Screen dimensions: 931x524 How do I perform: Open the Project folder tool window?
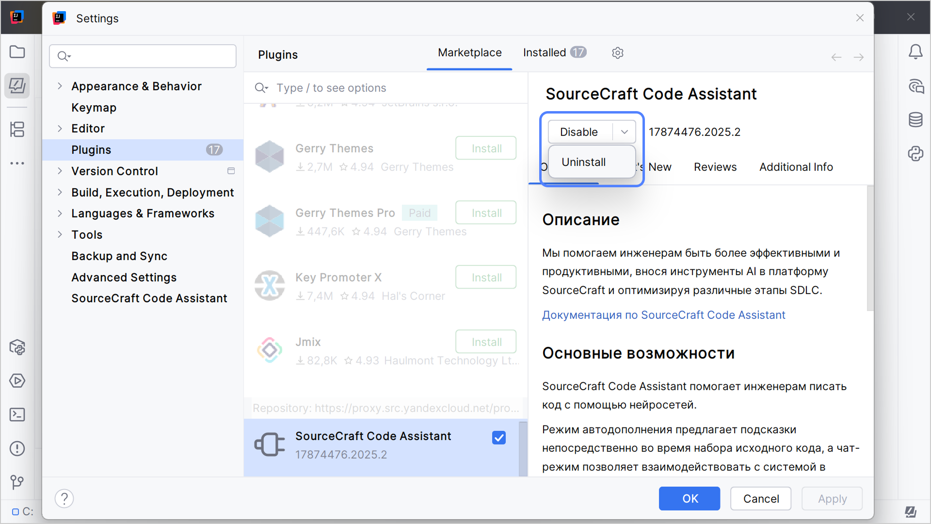click(17, 52)
